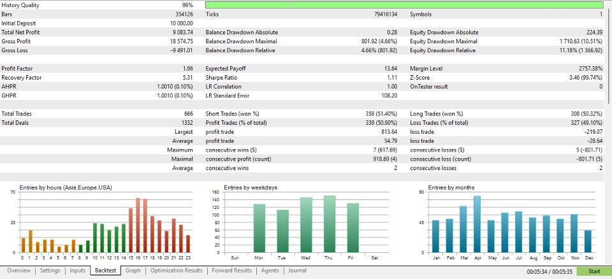Click the largest profit trade value 813.64
612x279 pixels.
click(390, 132)
